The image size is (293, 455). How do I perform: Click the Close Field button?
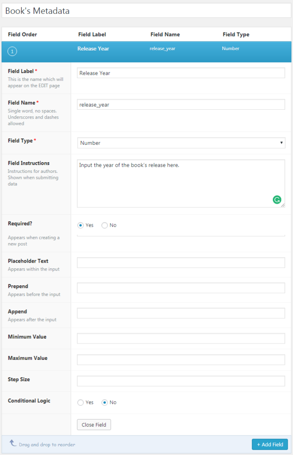point(94,424)
